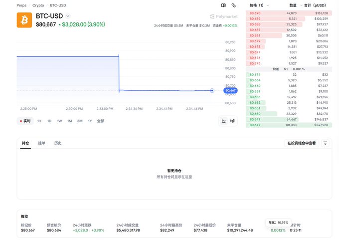Click bid price 80,656 in order book
Screen dimensions: 339x245
click(x=255, y=97)
